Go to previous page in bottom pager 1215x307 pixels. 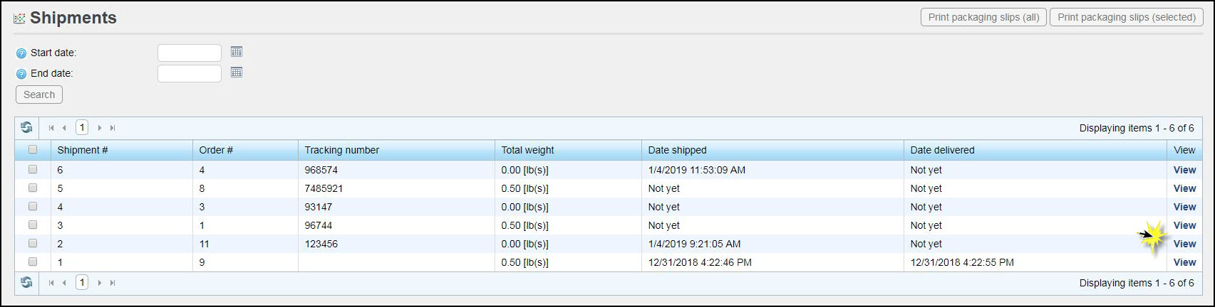coord(64,283)
